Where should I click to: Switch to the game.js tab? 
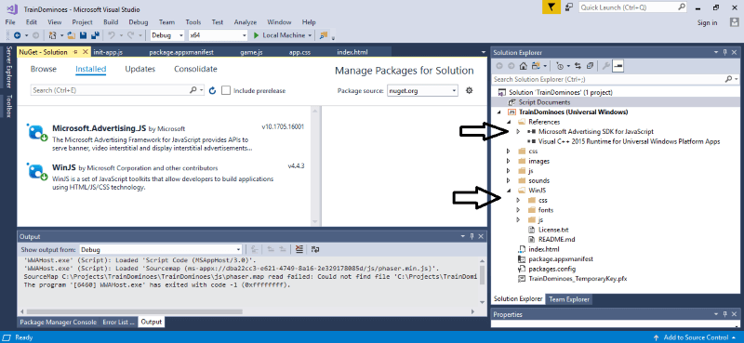click(x=251, y=52)
